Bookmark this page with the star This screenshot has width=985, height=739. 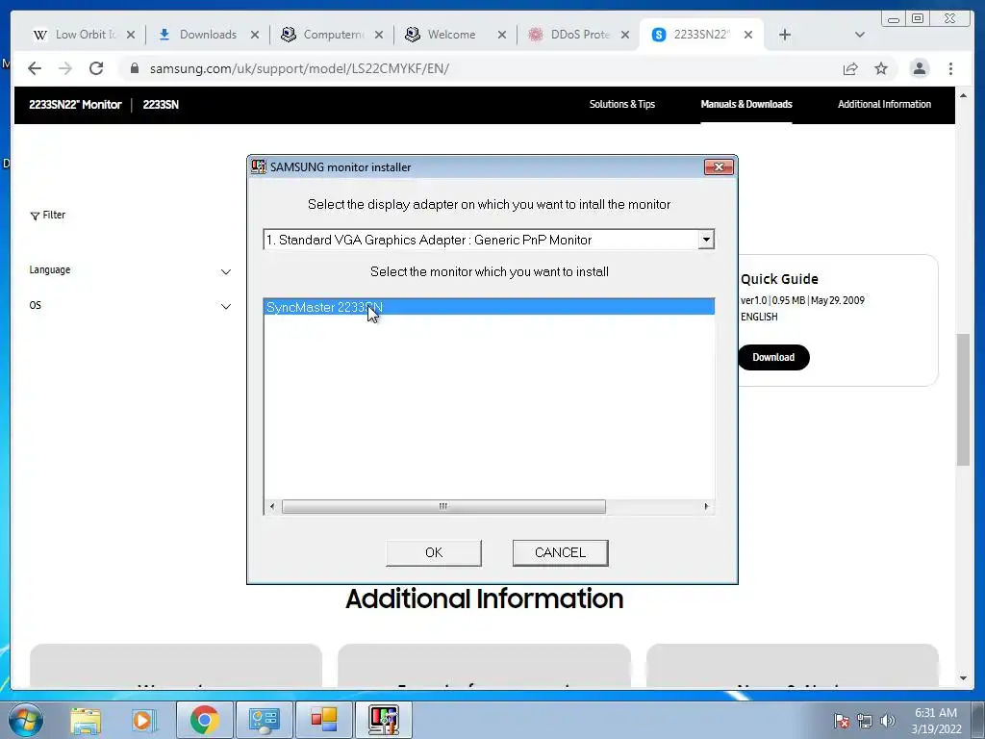(x=881, y=68)
